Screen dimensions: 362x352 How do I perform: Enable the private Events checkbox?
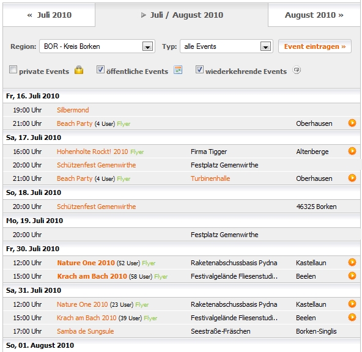[x=13, y=70]
